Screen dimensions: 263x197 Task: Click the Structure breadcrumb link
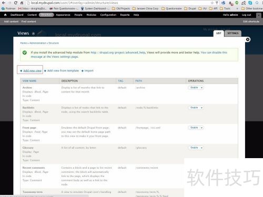54,43
